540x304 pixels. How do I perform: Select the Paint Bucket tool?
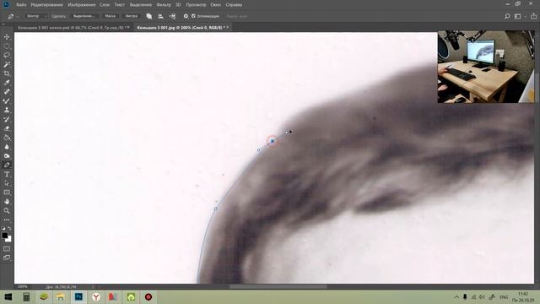7,138
